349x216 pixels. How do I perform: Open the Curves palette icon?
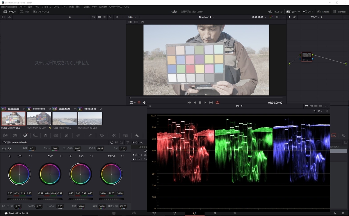[x=67, y=135]
